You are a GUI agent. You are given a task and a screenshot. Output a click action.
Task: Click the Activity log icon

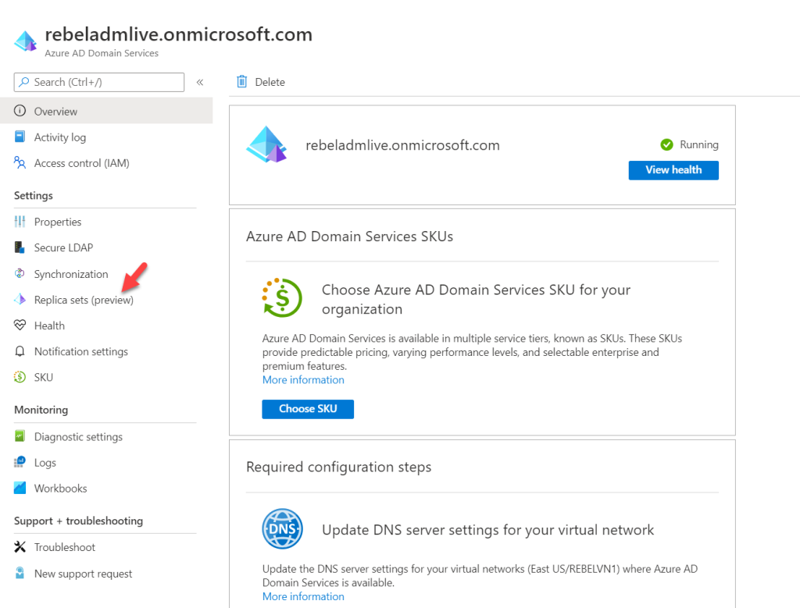[20, 137]
